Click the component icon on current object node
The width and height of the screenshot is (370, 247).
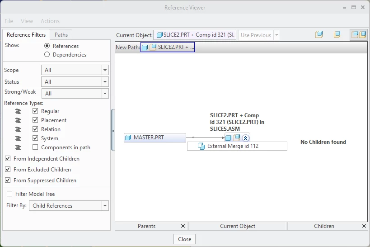pyautogui.click(x=237, y=138)
